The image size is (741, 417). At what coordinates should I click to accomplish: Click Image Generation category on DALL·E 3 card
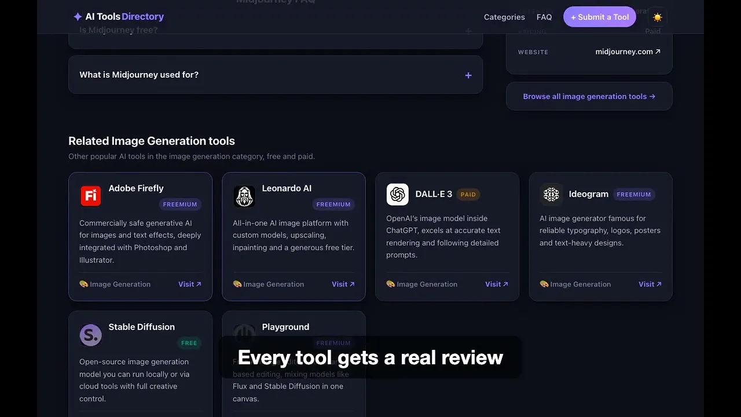click(x=421, y=284)
